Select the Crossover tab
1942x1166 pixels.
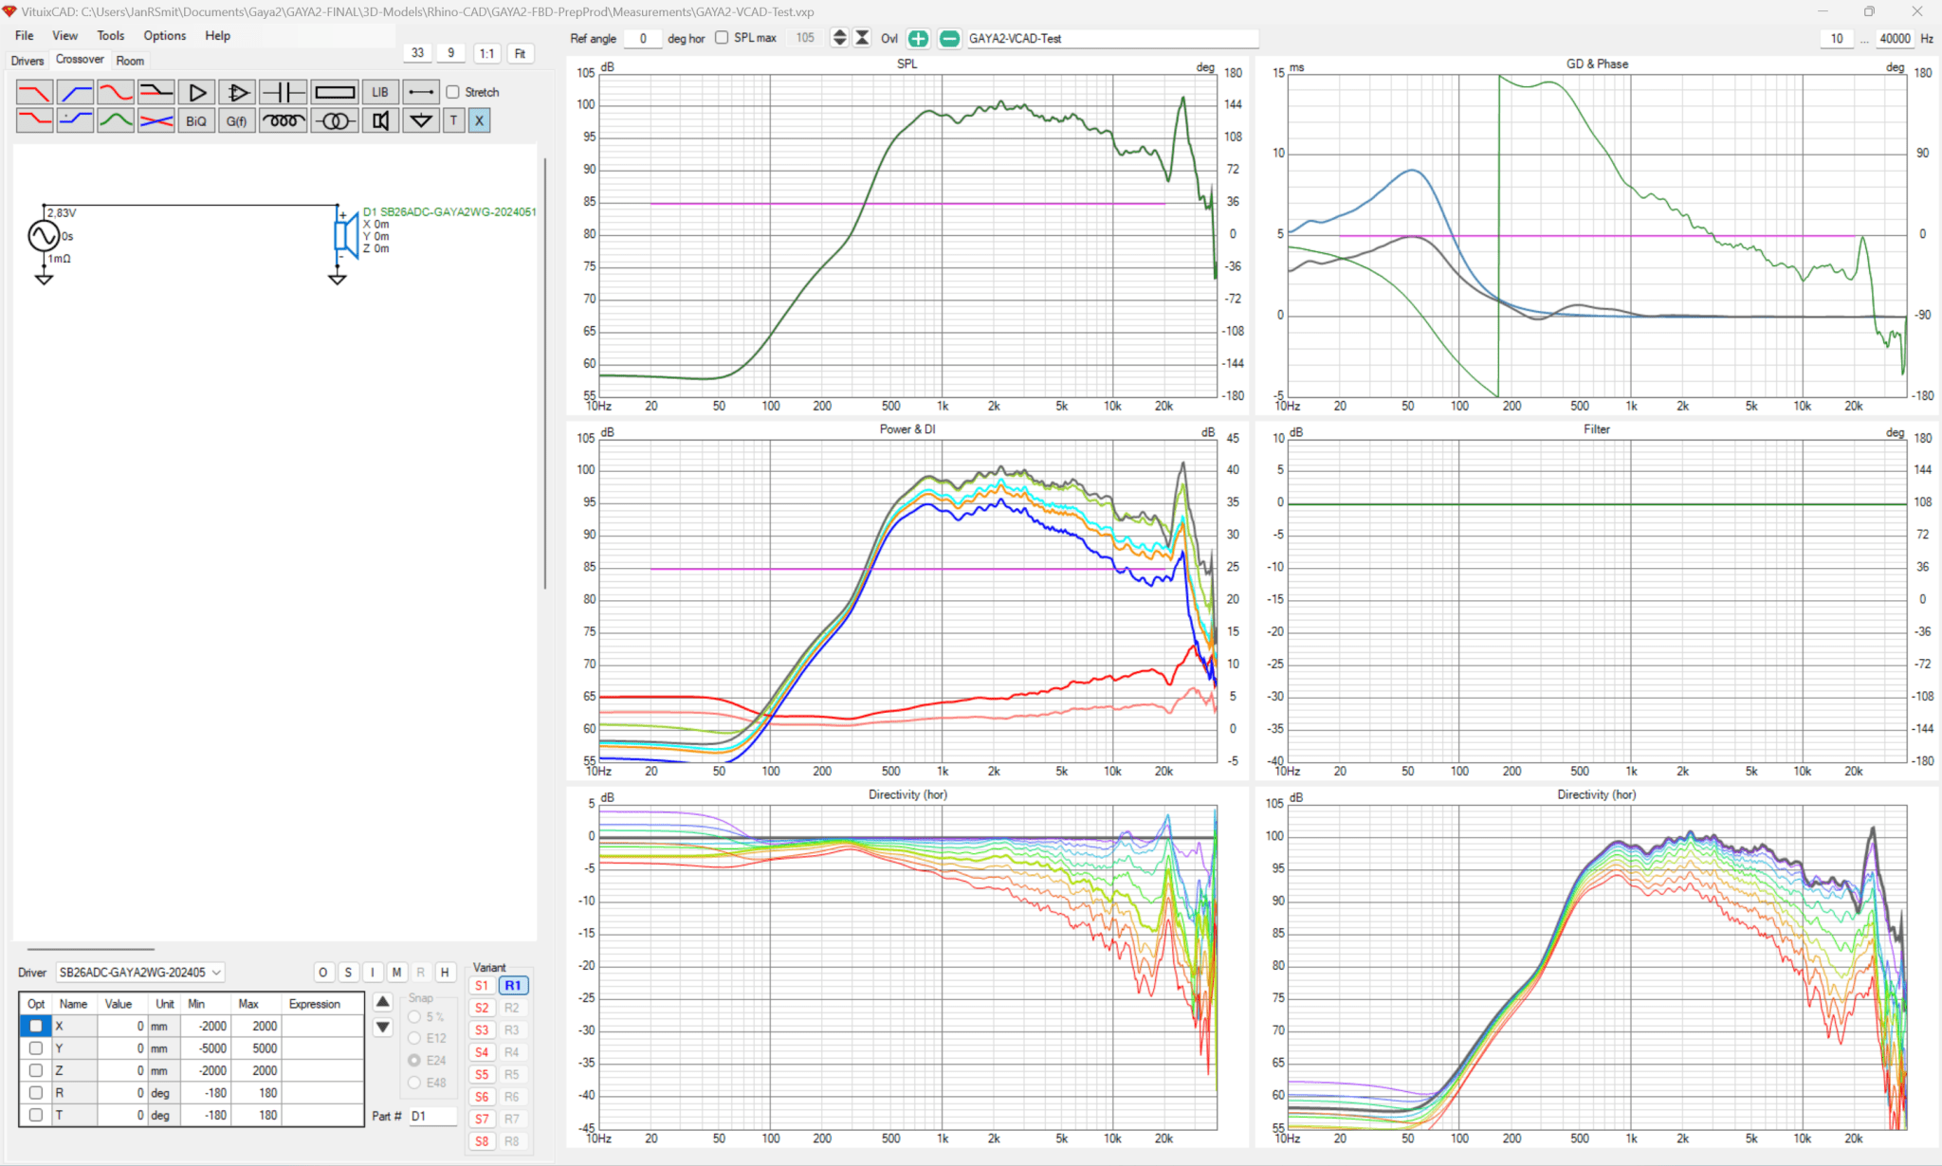[x=80, y=59]
